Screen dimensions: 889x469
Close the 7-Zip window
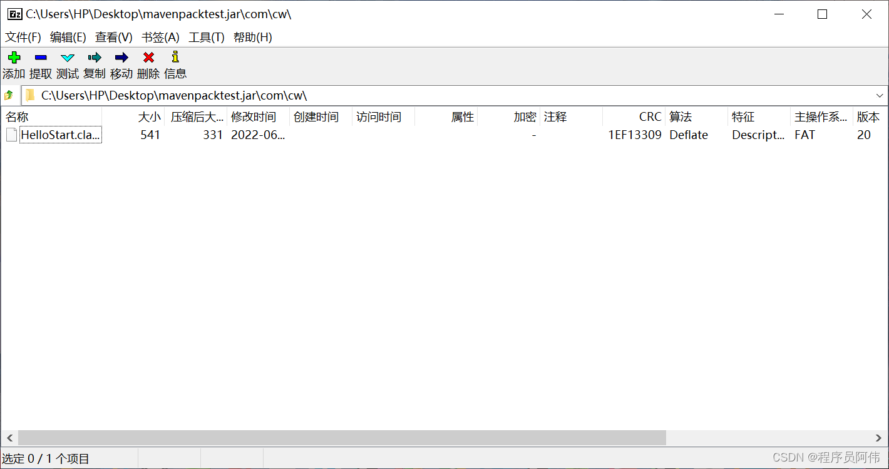click(866, 14)
